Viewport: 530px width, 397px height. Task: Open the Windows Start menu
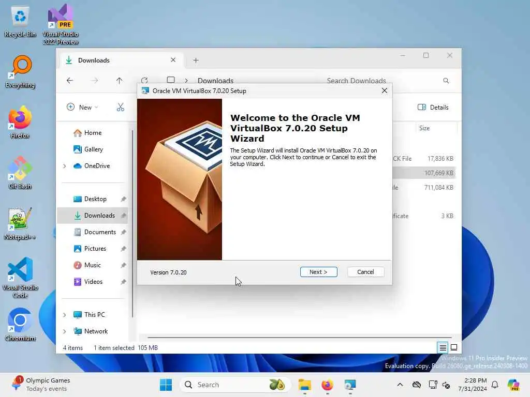[x=166, y=385]
